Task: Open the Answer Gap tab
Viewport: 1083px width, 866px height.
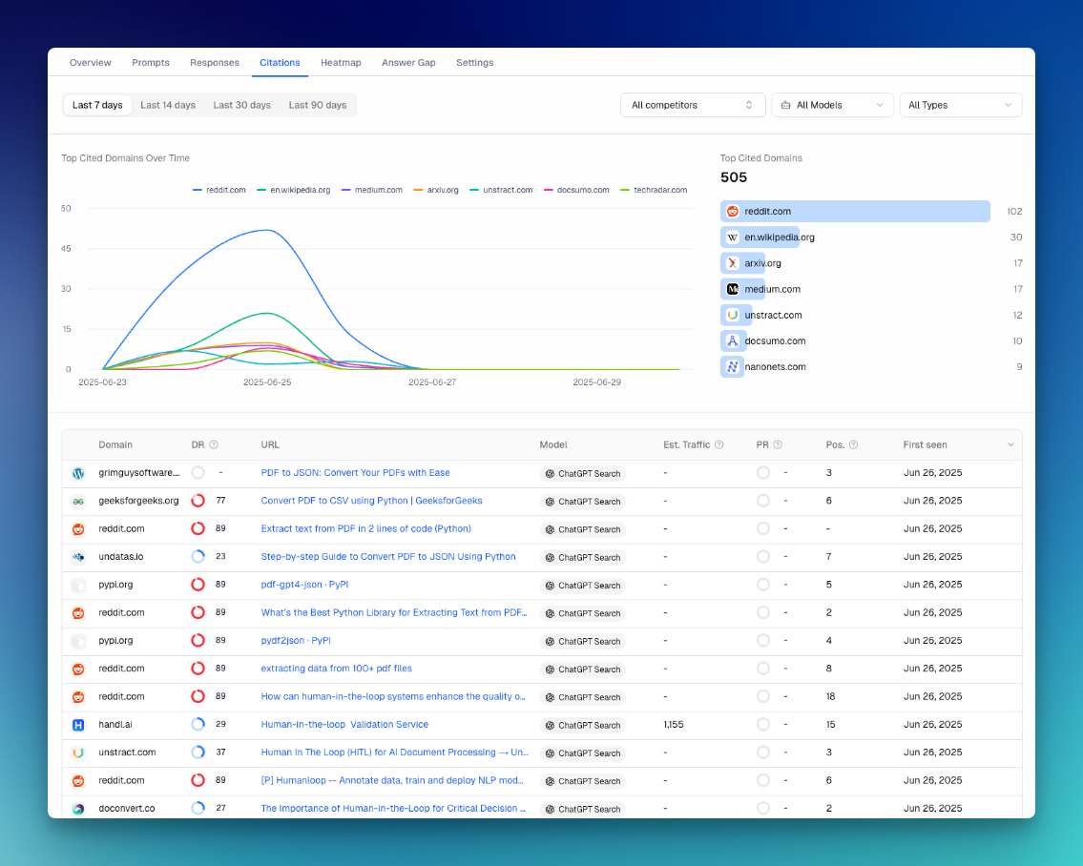Action: 408,63
